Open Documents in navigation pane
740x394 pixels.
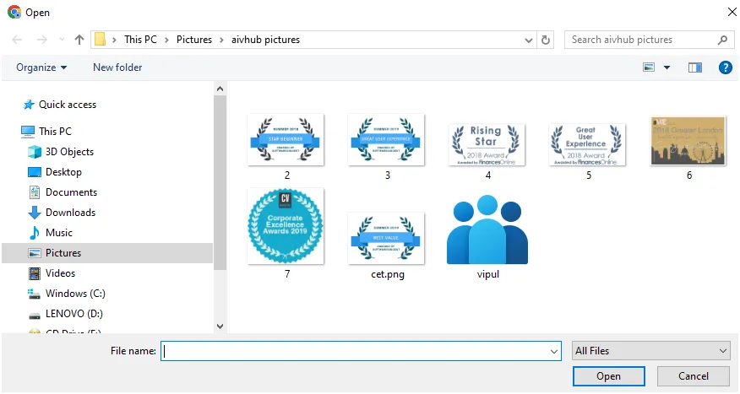71,192
